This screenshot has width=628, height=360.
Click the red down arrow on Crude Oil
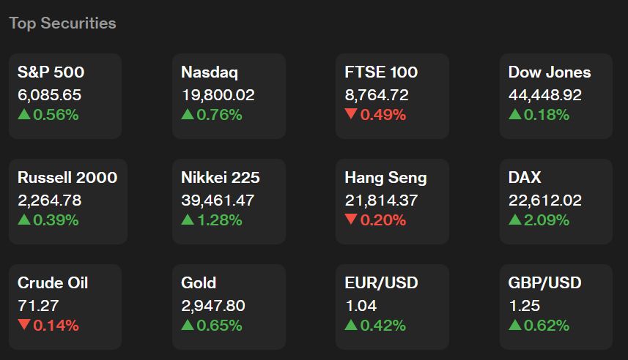coord(24,324)
